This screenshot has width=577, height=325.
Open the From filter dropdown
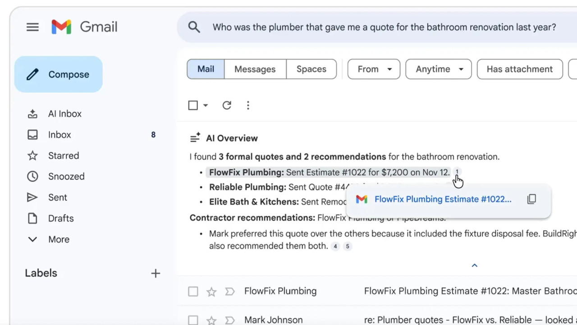pyautogui.click(x=374, y=69)
